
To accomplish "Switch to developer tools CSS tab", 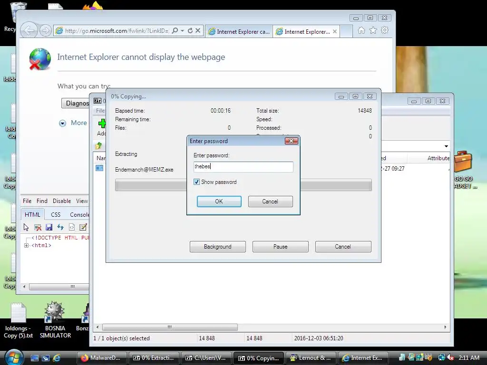I will 56,214.
